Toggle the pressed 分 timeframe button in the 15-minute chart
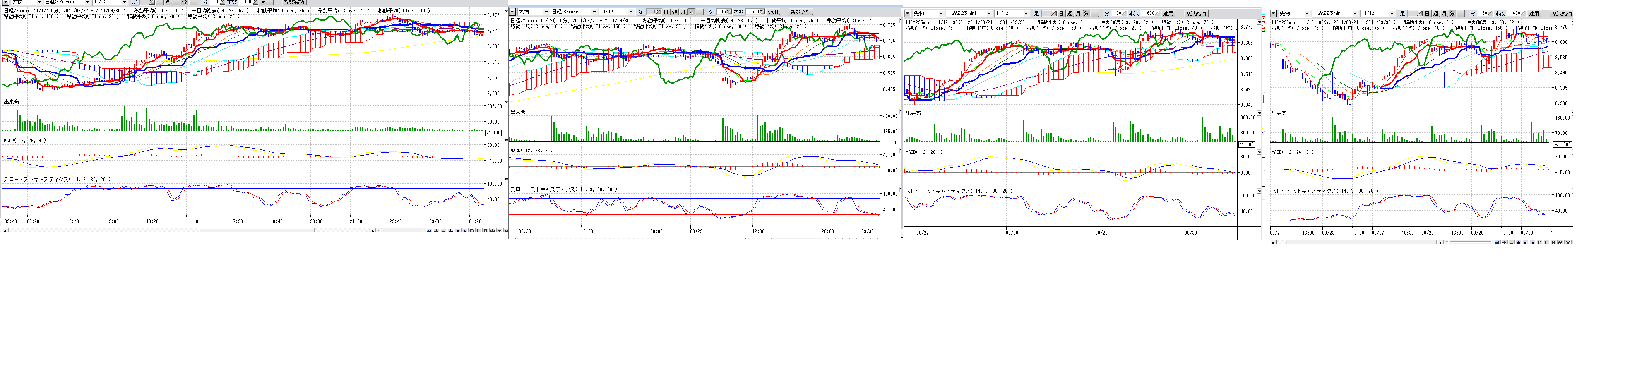This screenshot has height=374, width=1649. tap(691, 12)
